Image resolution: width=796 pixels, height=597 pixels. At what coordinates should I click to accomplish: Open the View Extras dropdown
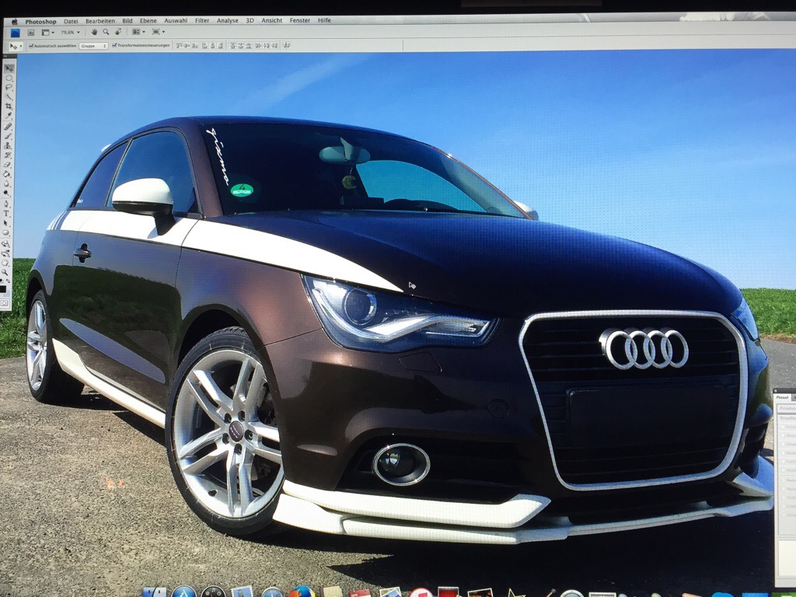48,33
